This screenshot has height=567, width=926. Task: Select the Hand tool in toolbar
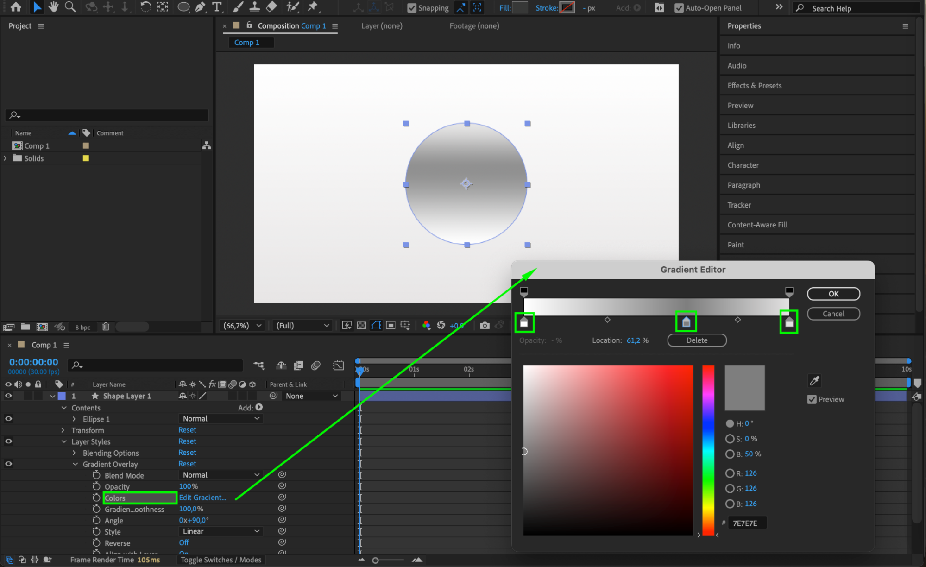[54, 7]
